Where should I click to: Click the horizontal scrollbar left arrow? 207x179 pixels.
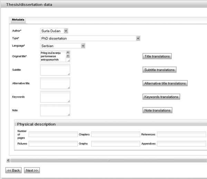pos(8,160)
